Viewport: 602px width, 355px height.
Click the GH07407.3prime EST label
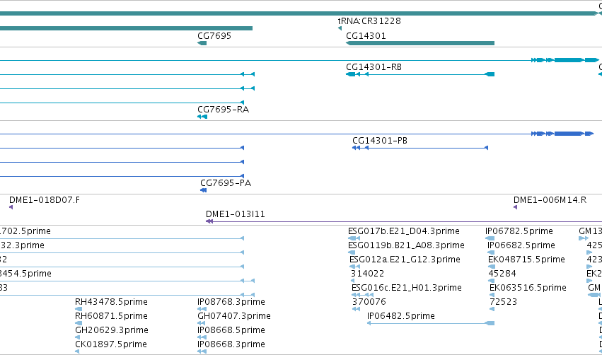(234, 316)
